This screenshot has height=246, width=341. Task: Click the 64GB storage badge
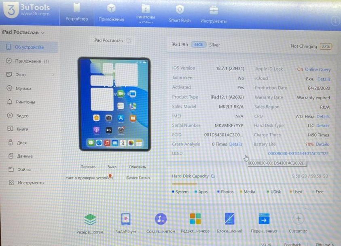(198, 44)
